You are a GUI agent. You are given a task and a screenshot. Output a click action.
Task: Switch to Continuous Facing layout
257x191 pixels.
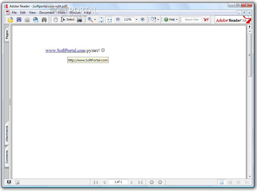[239, 182]
